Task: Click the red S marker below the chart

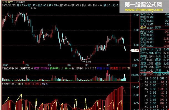Action: 23,62
